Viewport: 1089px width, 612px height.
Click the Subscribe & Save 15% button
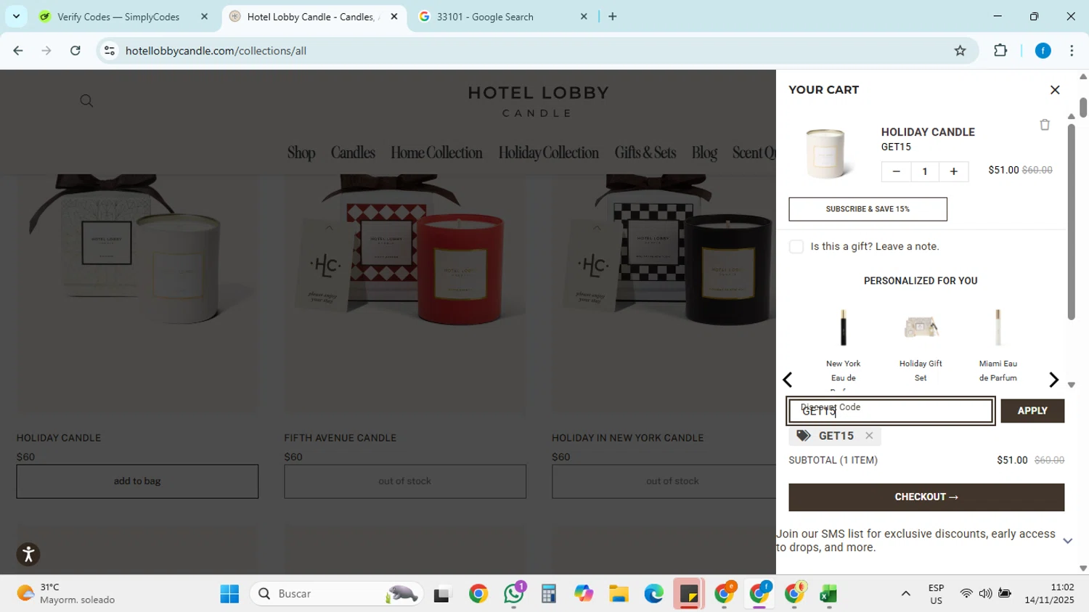point(868,209)
